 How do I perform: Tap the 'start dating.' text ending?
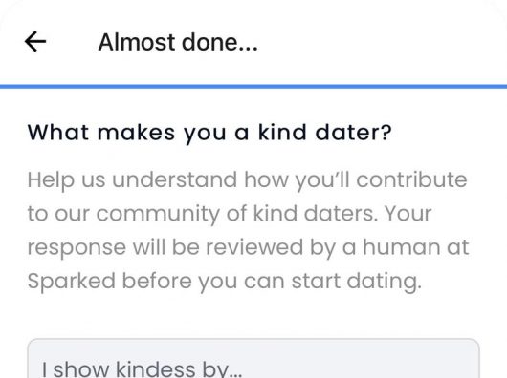[356, 281]
